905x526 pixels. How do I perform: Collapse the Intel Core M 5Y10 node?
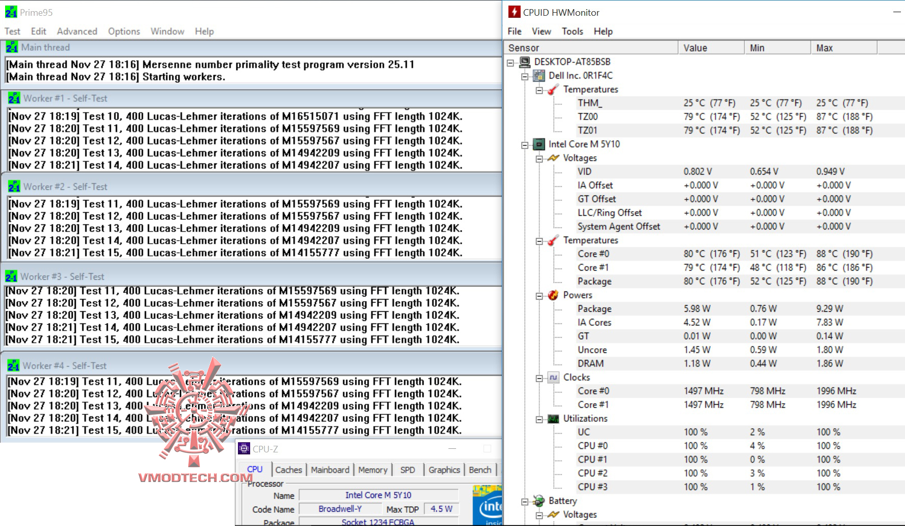click(x=525, y=145)
